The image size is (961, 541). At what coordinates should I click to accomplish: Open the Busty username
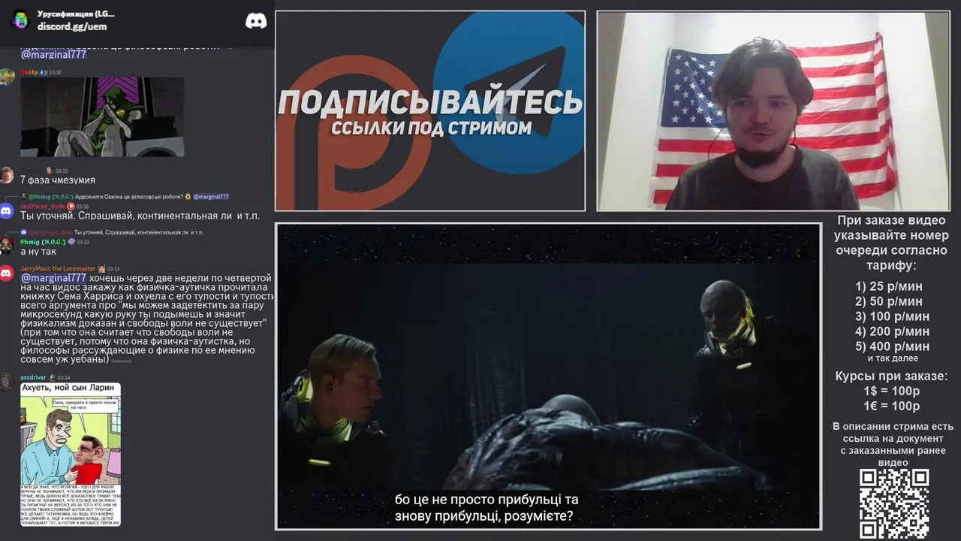click(29, 72)
